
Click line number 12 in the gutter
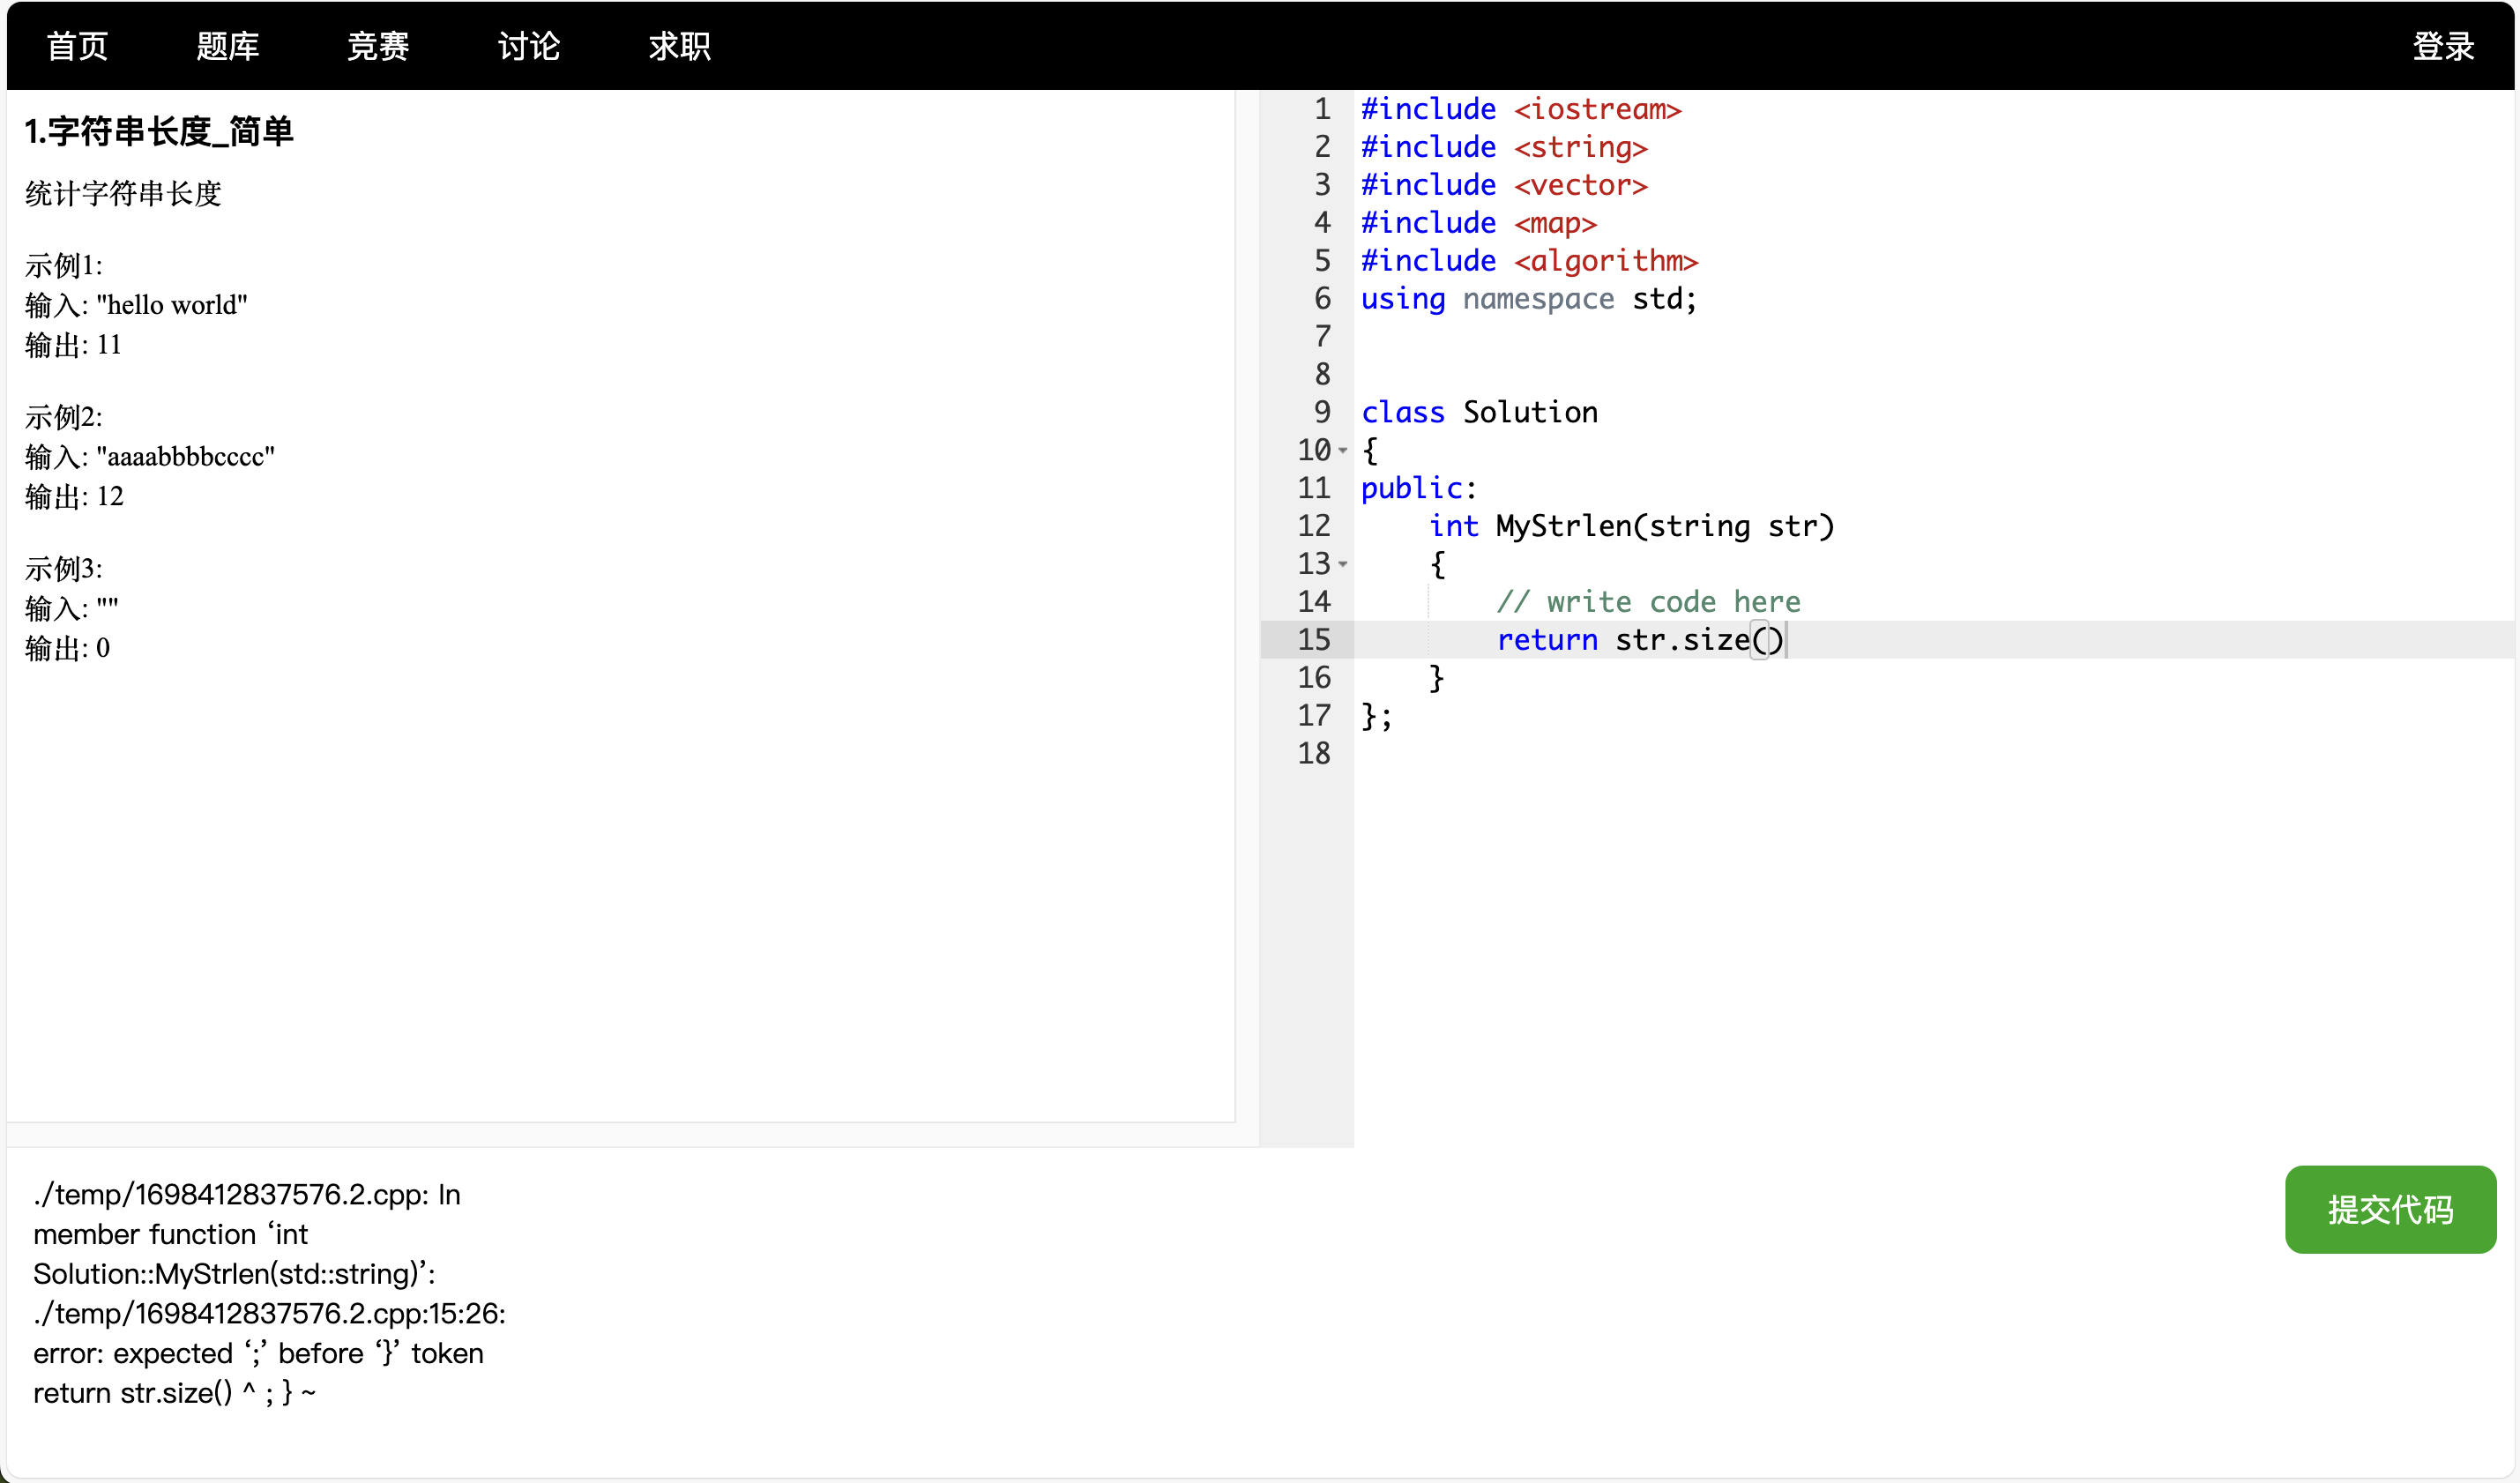(1313, 526)
